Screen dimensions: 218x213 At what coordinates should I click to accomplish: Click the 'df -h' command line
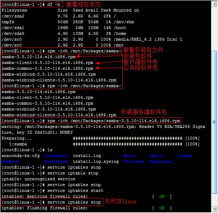(31, 4)
